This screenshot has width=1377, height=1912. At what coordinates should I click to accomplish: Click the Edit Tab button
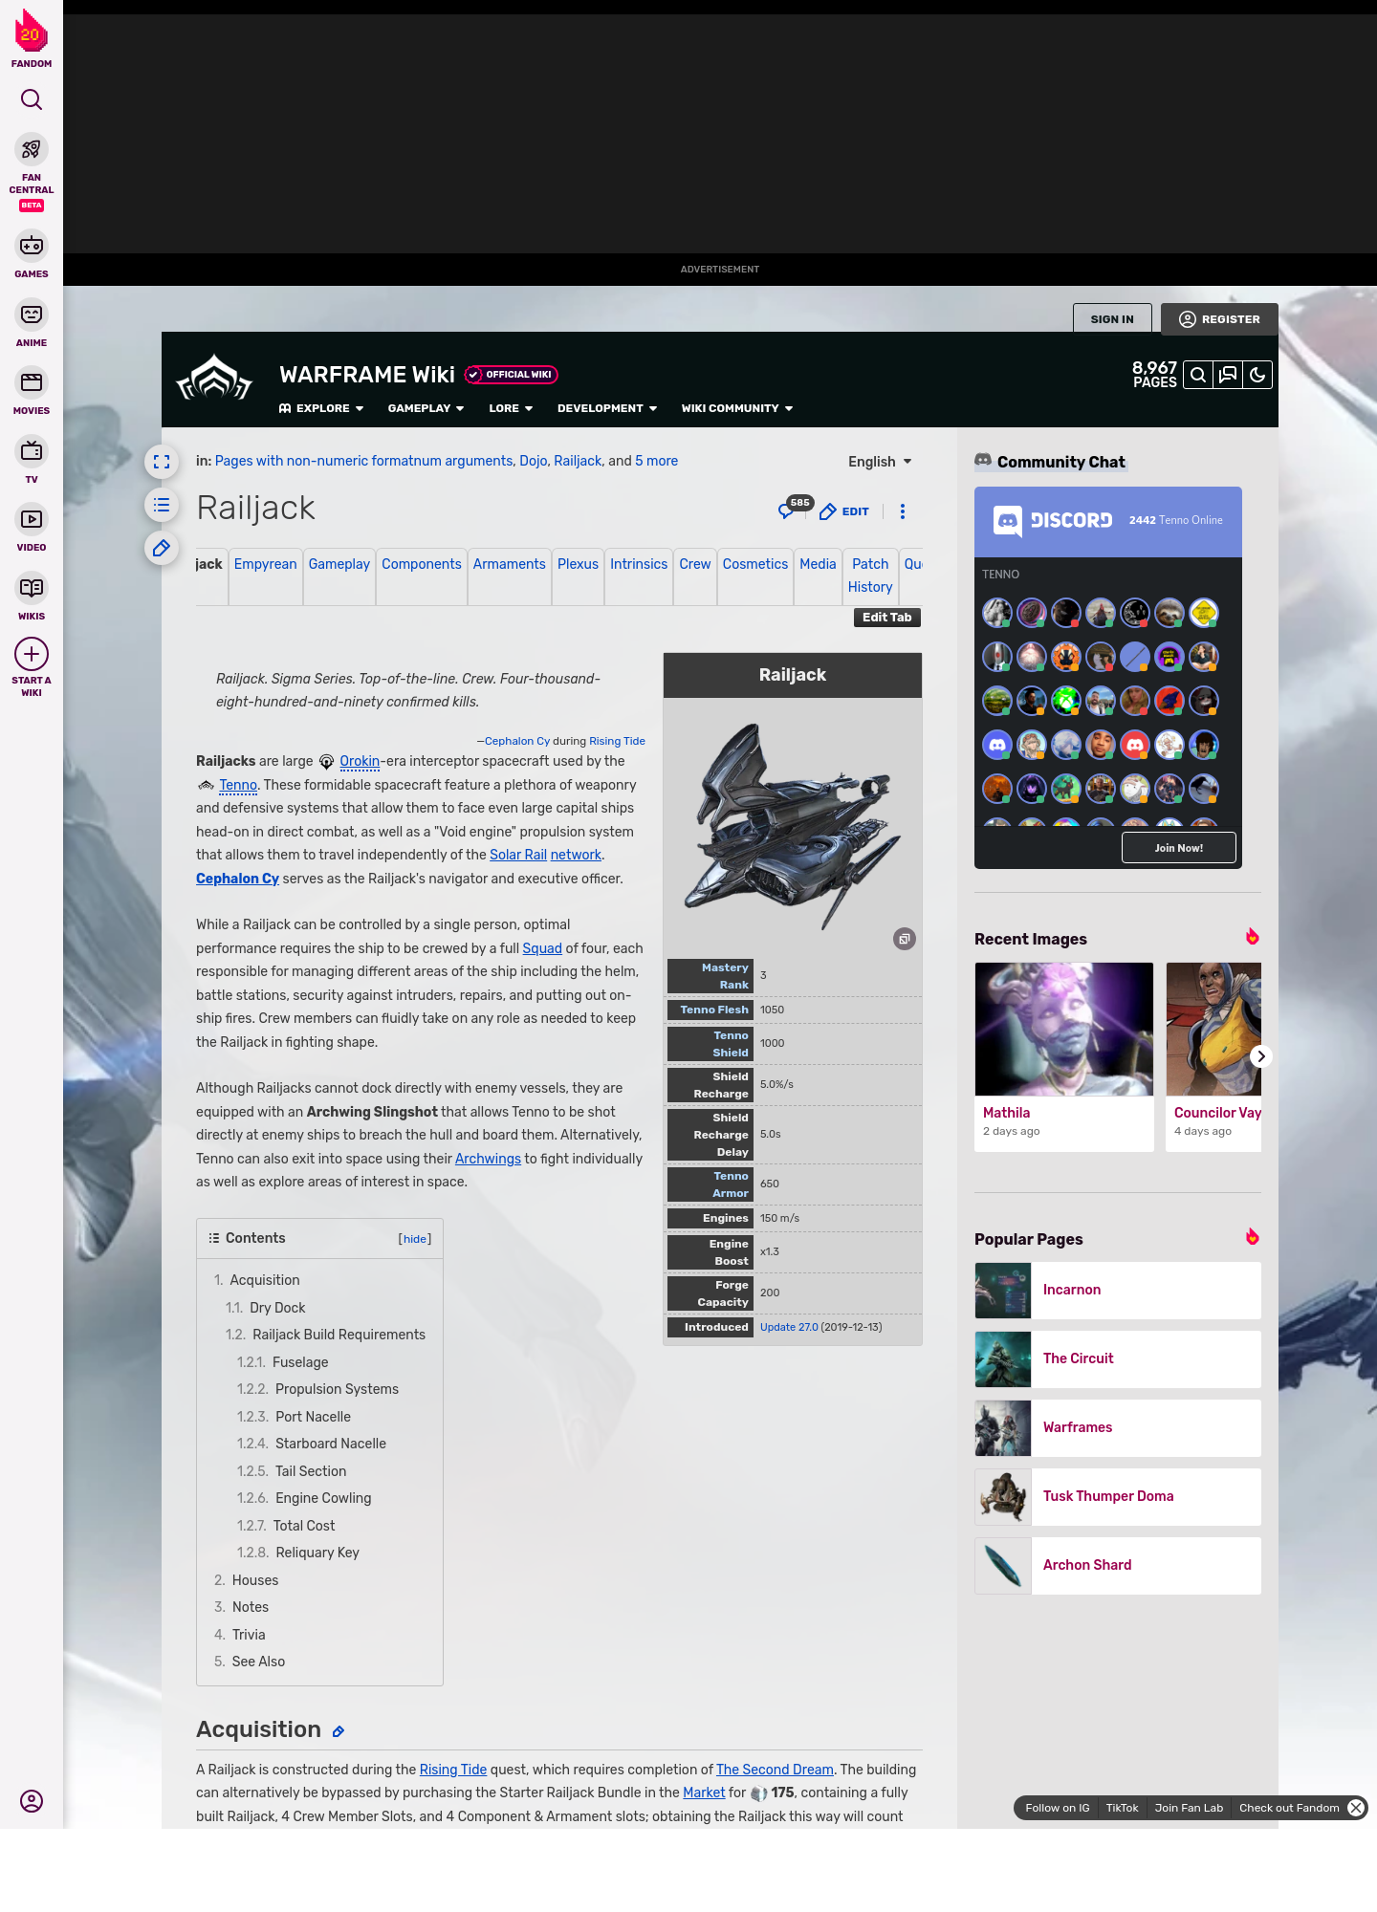(886, 618)
